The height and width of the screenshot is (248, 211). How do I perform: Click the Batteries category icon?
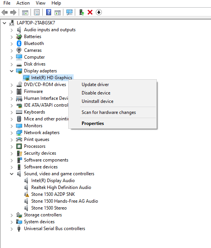pyautogui.click(x=19, y=37)
